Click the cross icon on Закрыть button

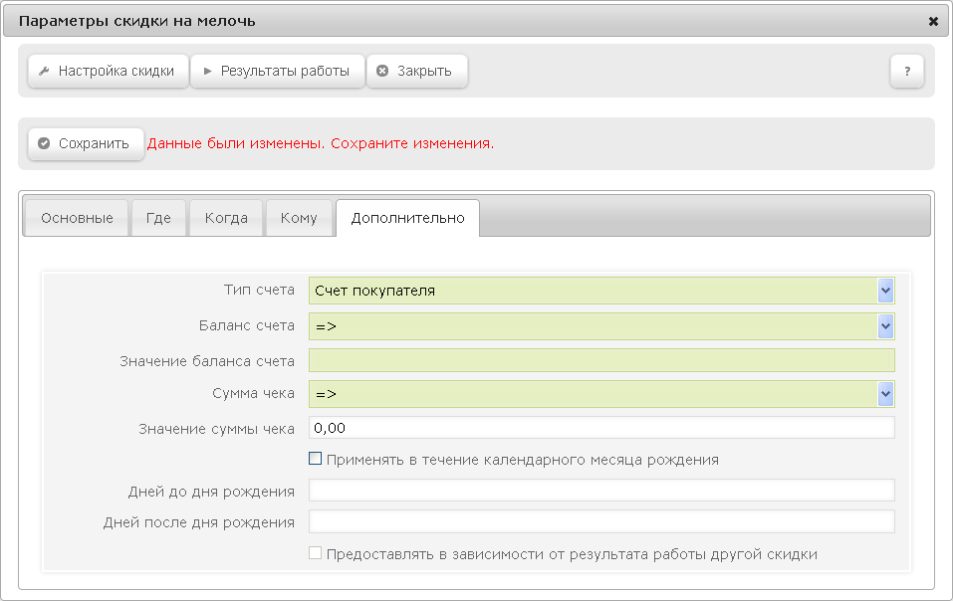382,71
